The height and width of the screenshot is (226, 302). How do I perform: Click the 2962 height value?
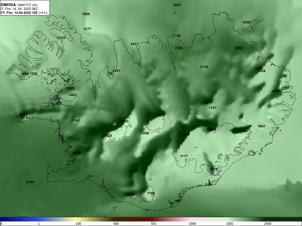click(x=212, y=129)
